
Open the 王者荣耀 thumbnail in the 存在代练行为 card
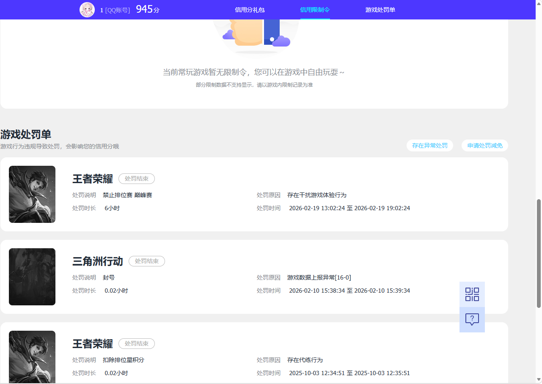coord(32,357)
